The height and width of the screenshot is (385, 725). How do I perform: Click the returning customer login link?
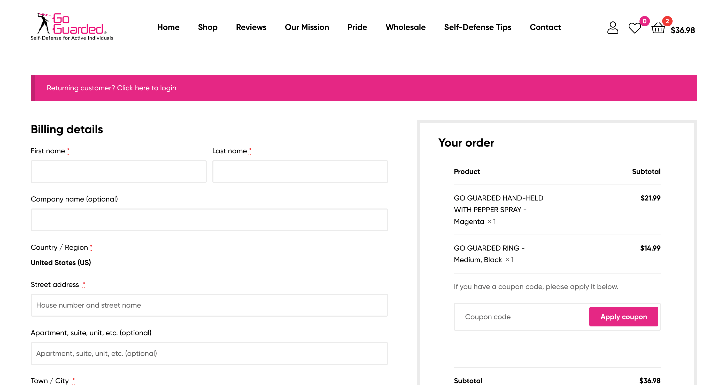pyautogui.click(x=146, y=88)
